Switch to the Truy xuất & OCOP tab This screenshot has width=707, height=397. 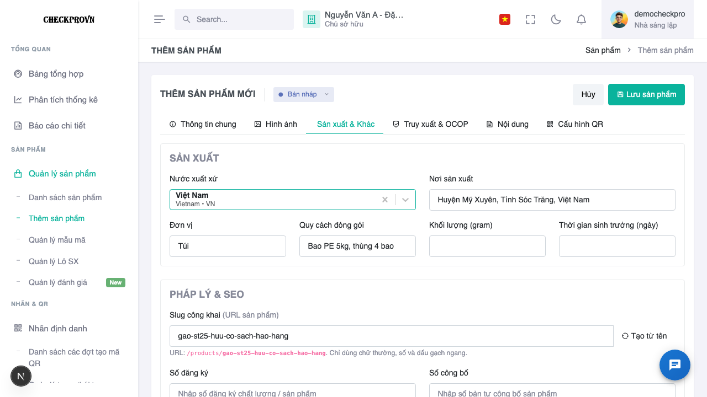pos(430,124)
